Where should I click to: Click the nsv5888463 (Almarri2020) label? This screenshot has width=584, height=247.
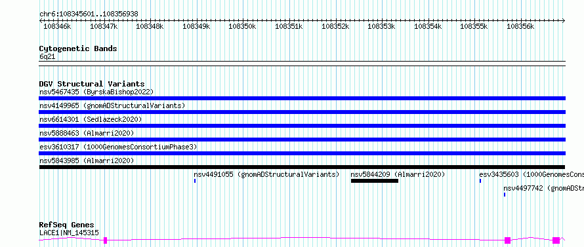87,133
